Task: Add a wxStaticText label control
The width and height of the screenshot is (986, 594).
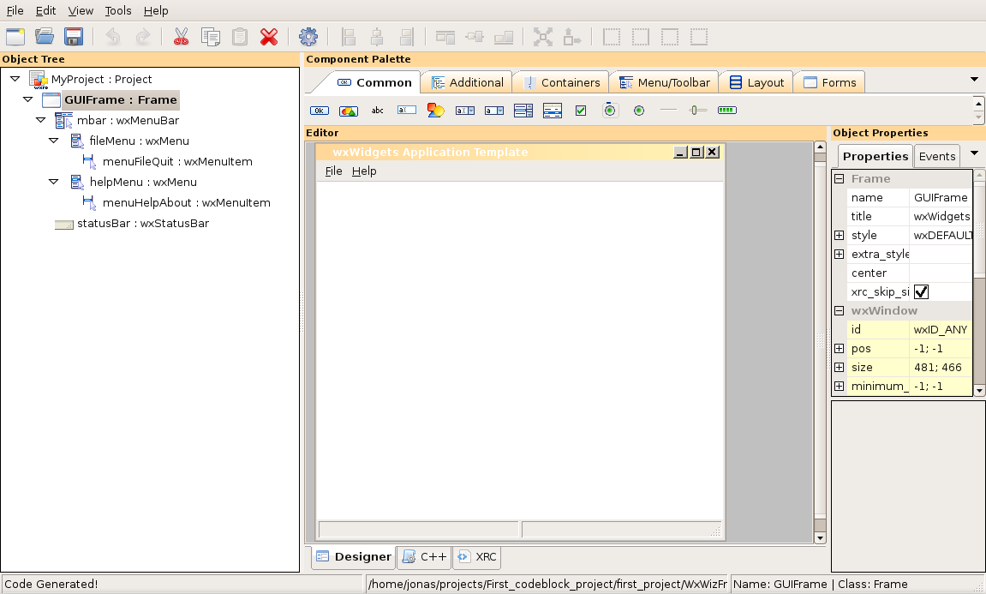Action: [378, 110]
